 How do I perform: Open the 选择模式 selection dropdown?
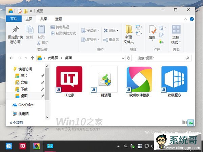(x=176, y=34)
